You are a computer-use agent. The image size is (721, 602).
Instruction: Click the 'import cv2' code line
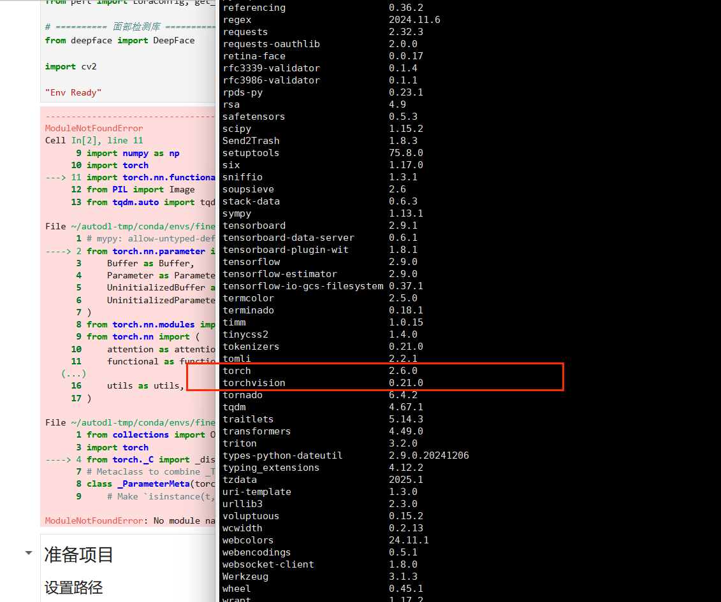click(71, 66)
